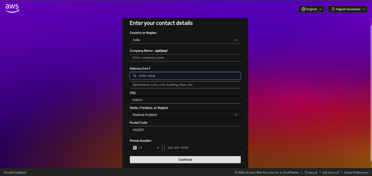Click the Amazon Web Services copyright text
Viewport: 372px width, 176px height.
(266, 173)
